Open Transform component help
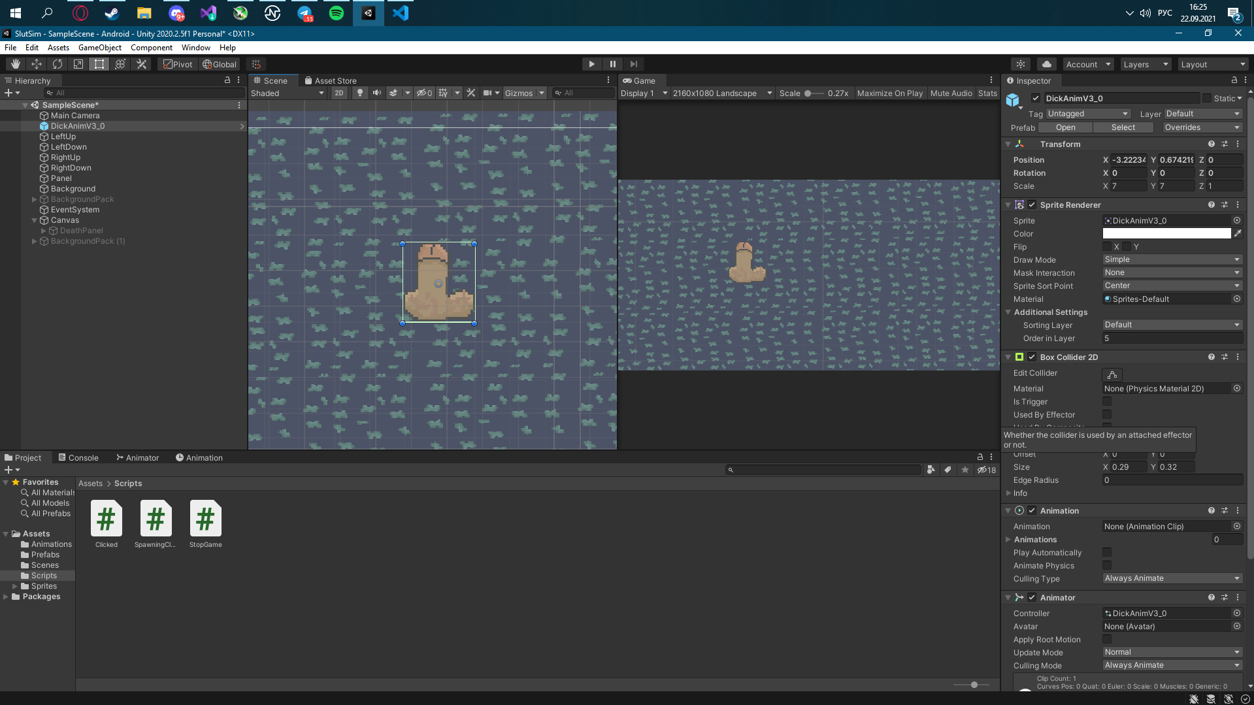This screenshot has width=1254, height=705. pos(1212,144)
